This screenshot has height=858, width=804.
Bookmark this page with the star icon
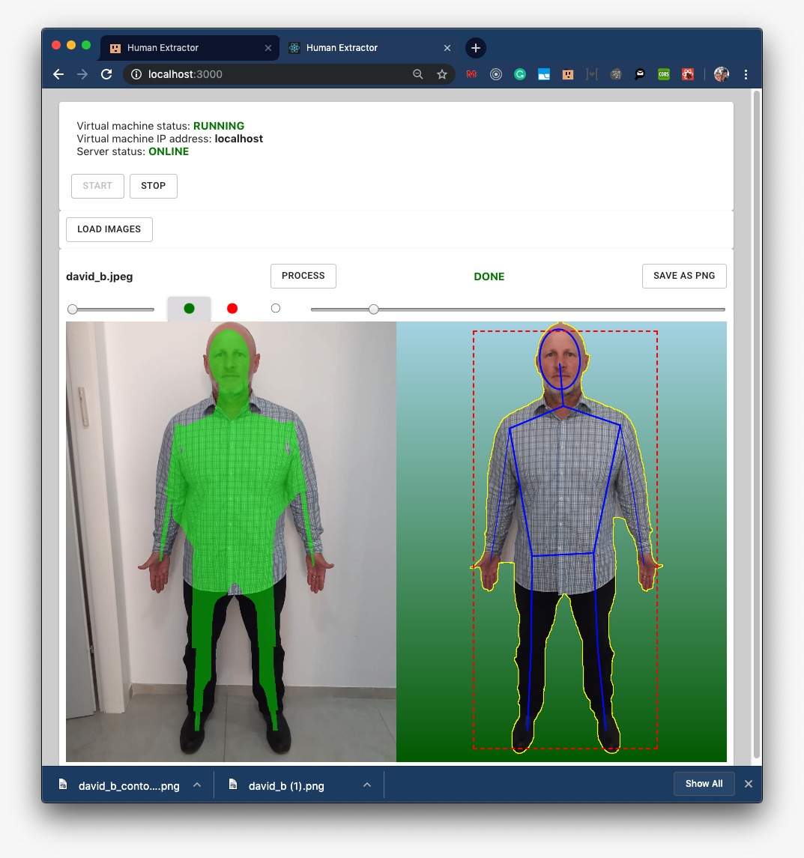441,74
